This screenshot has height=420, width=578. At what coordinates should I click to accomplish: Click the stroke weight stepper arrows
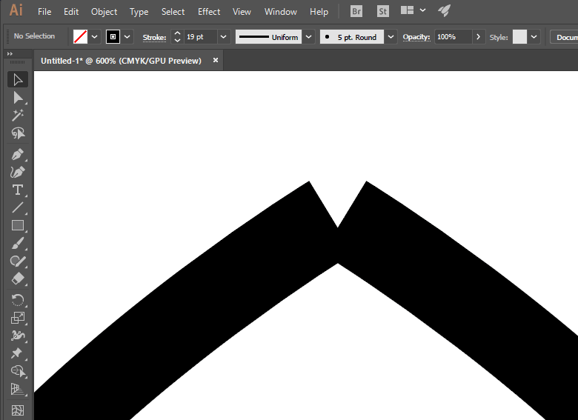pyautogui.click(x=177, y=37)
